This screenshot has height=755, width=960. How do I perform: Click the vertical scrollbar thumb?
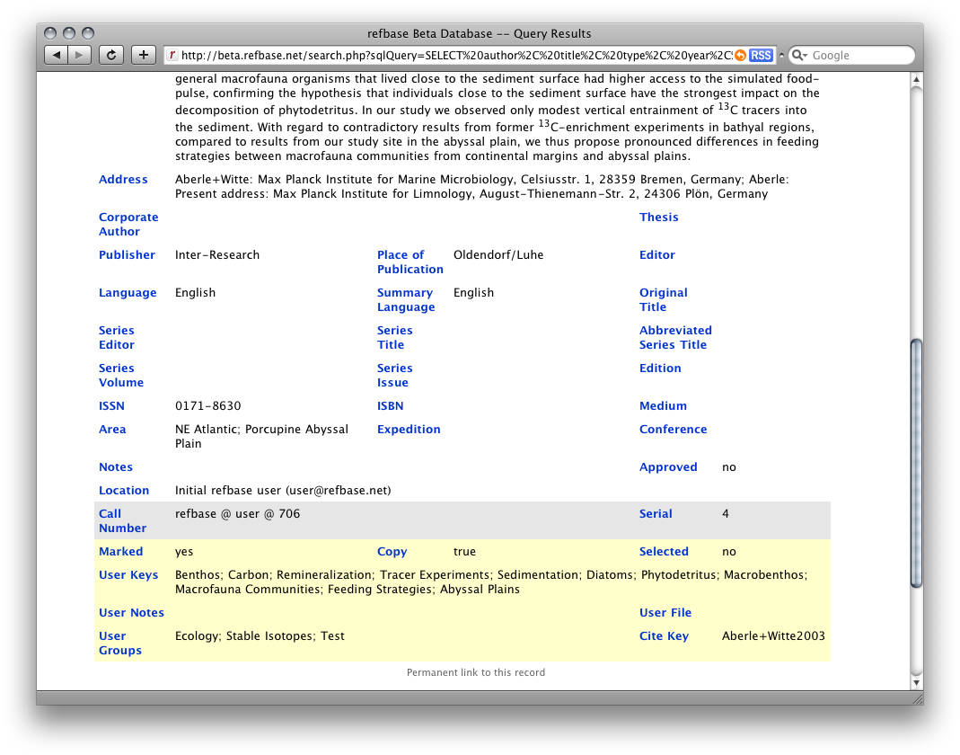point(917,463)
